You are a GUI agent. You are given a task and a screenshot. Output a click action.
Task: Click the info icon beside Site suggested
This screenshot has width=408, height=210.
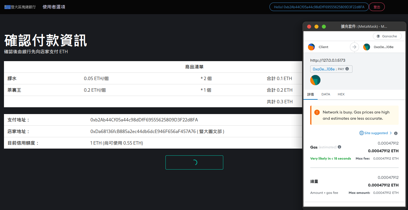pos(396,133)
